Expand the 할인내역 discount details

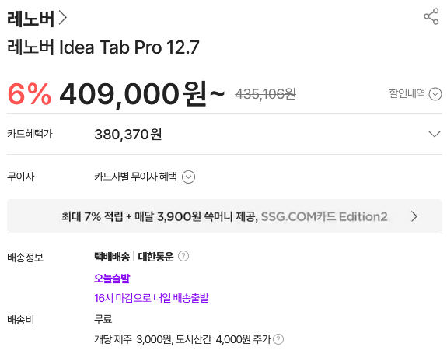click(415, 93)
